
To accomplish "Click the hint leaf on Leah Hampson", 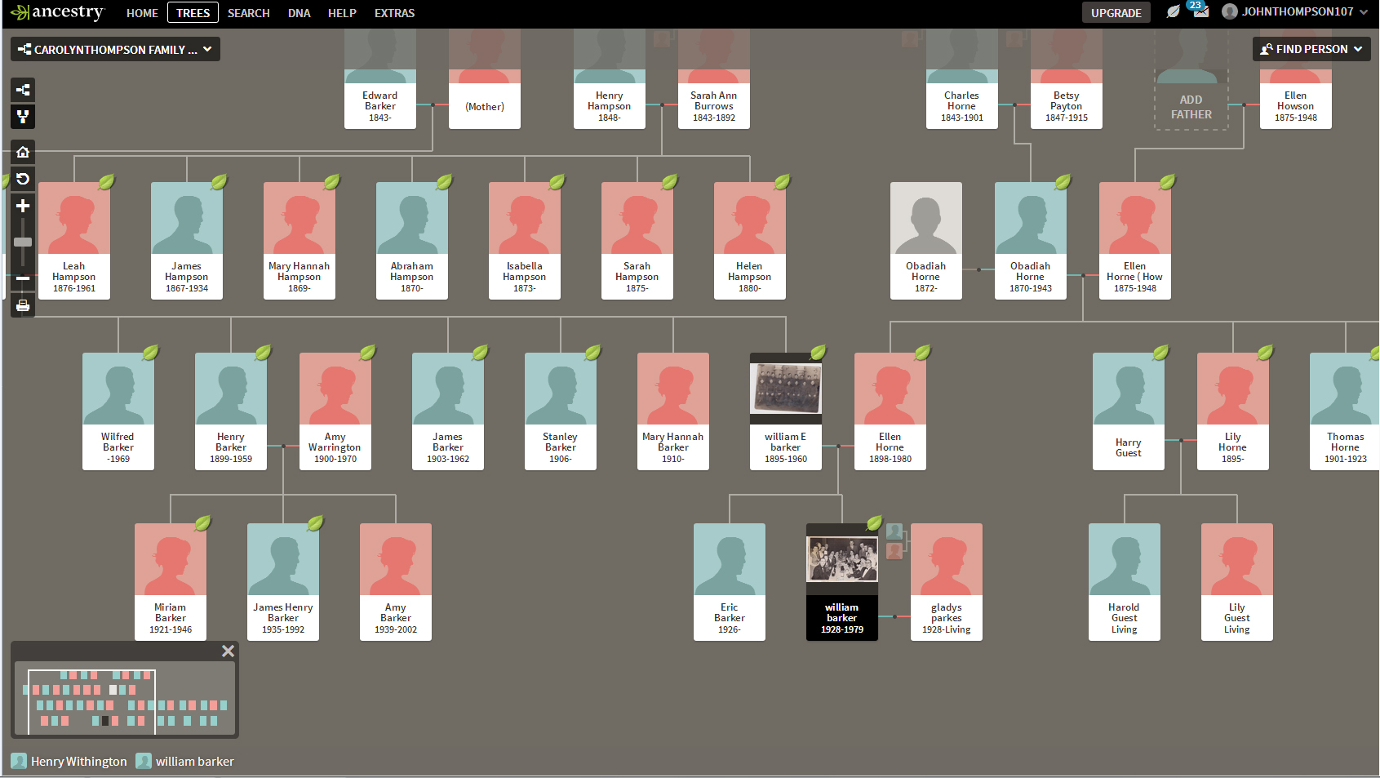I will 107,181.
